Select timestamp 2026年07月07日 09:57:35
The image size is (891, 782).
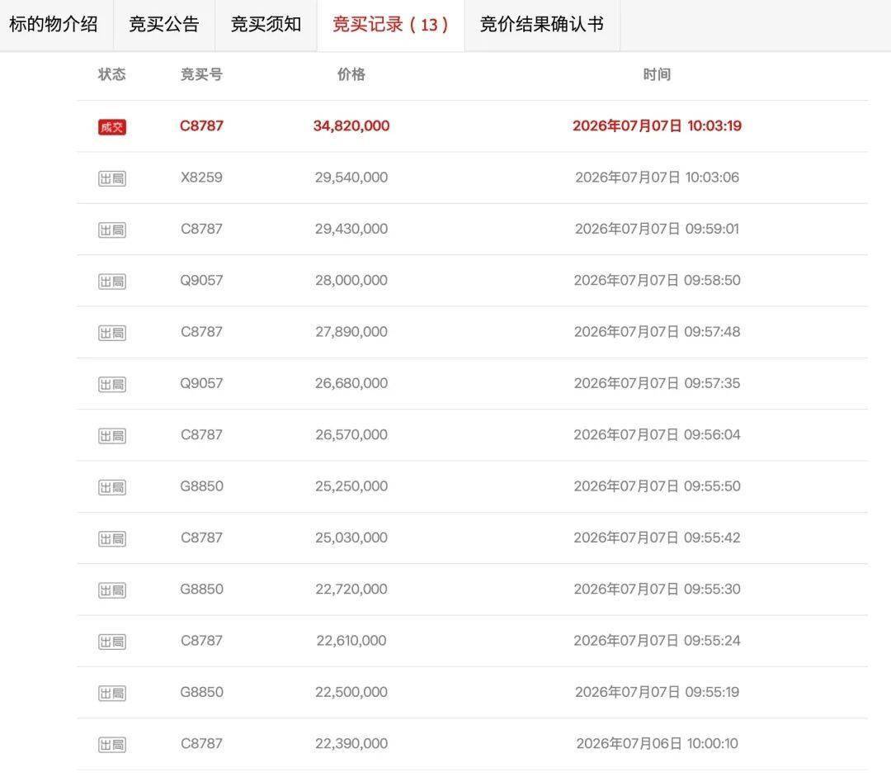click(x=657, y=383)
